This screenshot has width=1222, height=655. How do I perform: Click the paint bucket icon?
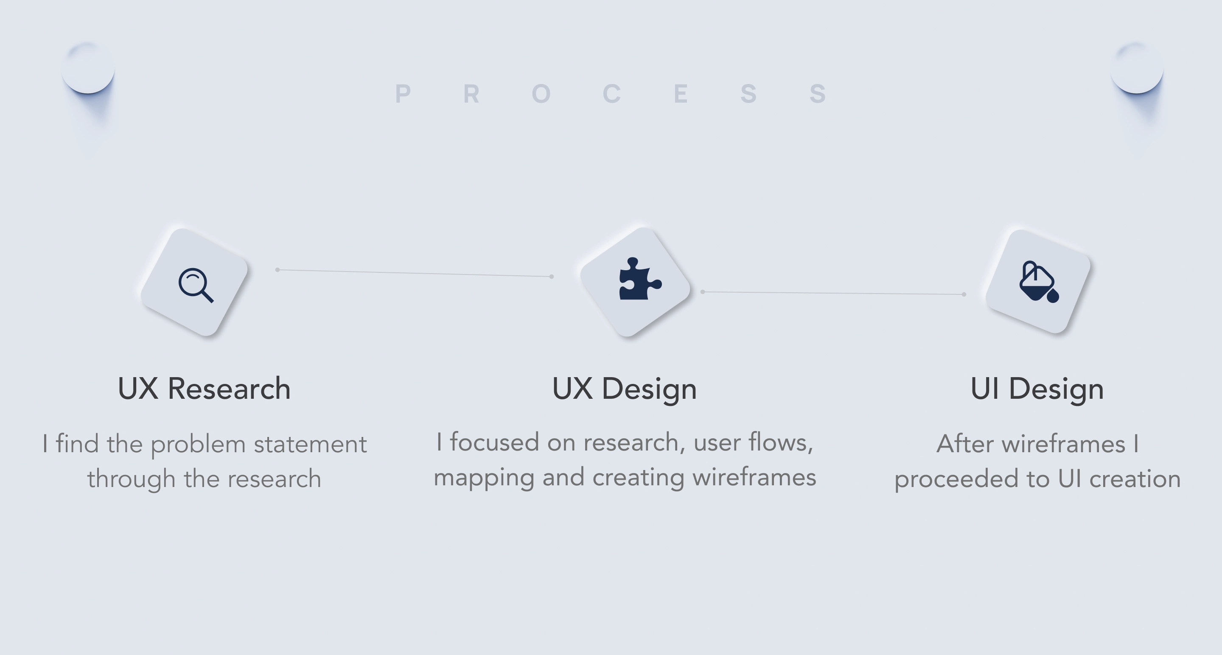point(1038,281)
